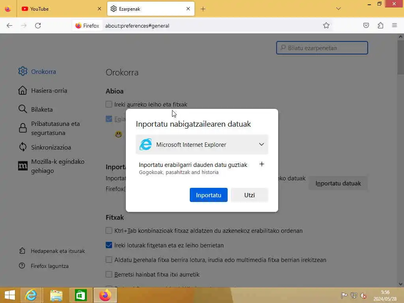
Task: Click the network tray icon
Action: [x=354, y=295]
